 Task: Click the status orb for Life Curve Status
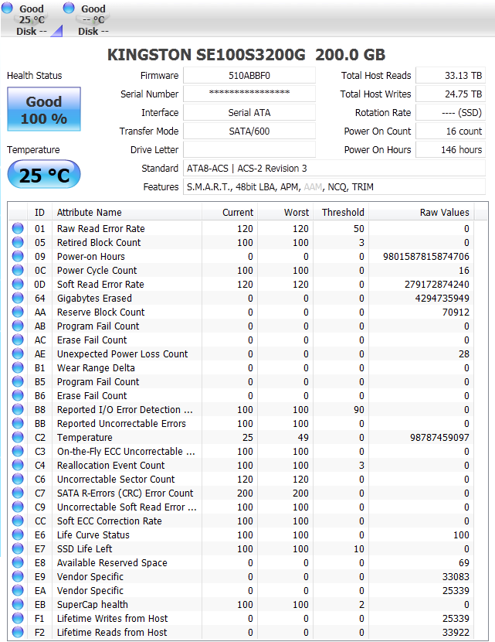tap(18, 535)
